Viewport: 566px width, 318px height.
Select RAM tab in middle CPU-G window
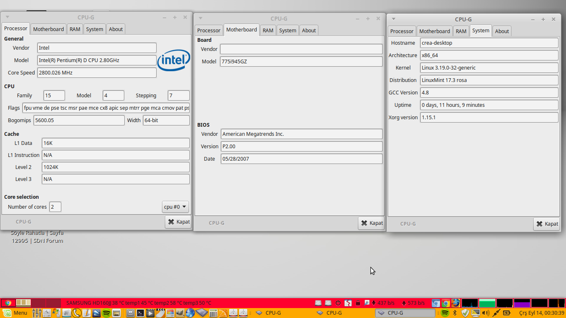268,30
